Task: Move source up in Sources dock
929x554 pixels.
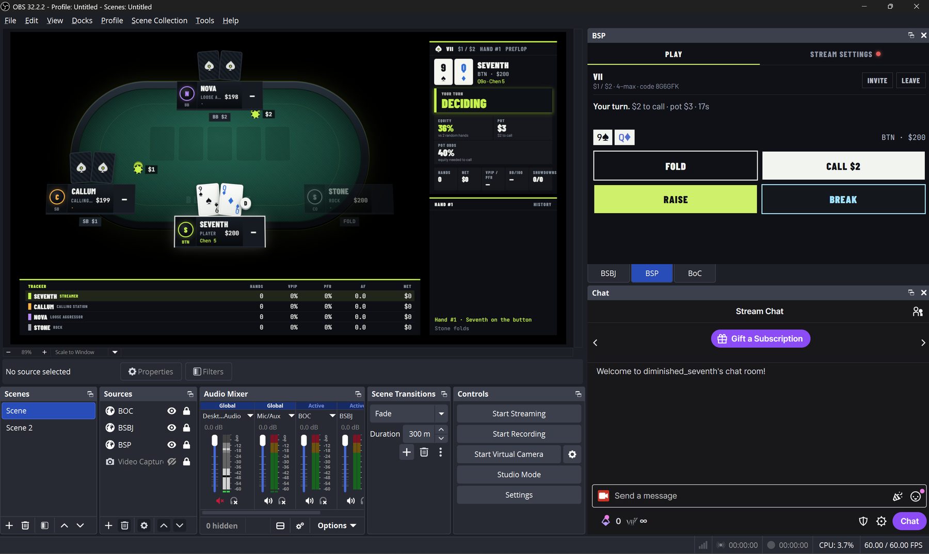Action: (x=164, y=525)
